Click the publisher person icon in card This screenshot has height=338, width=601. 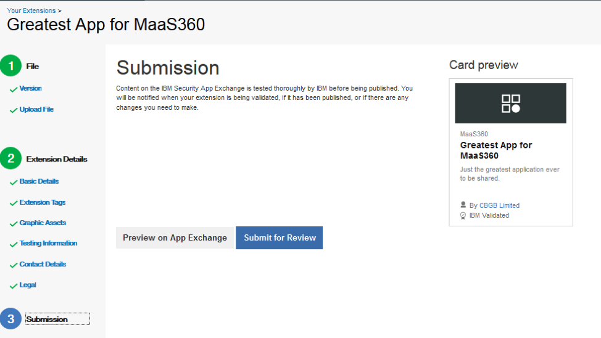[463, 205]
